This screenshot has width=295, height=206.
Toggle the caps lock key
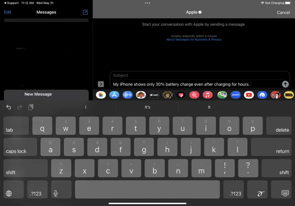20,147
